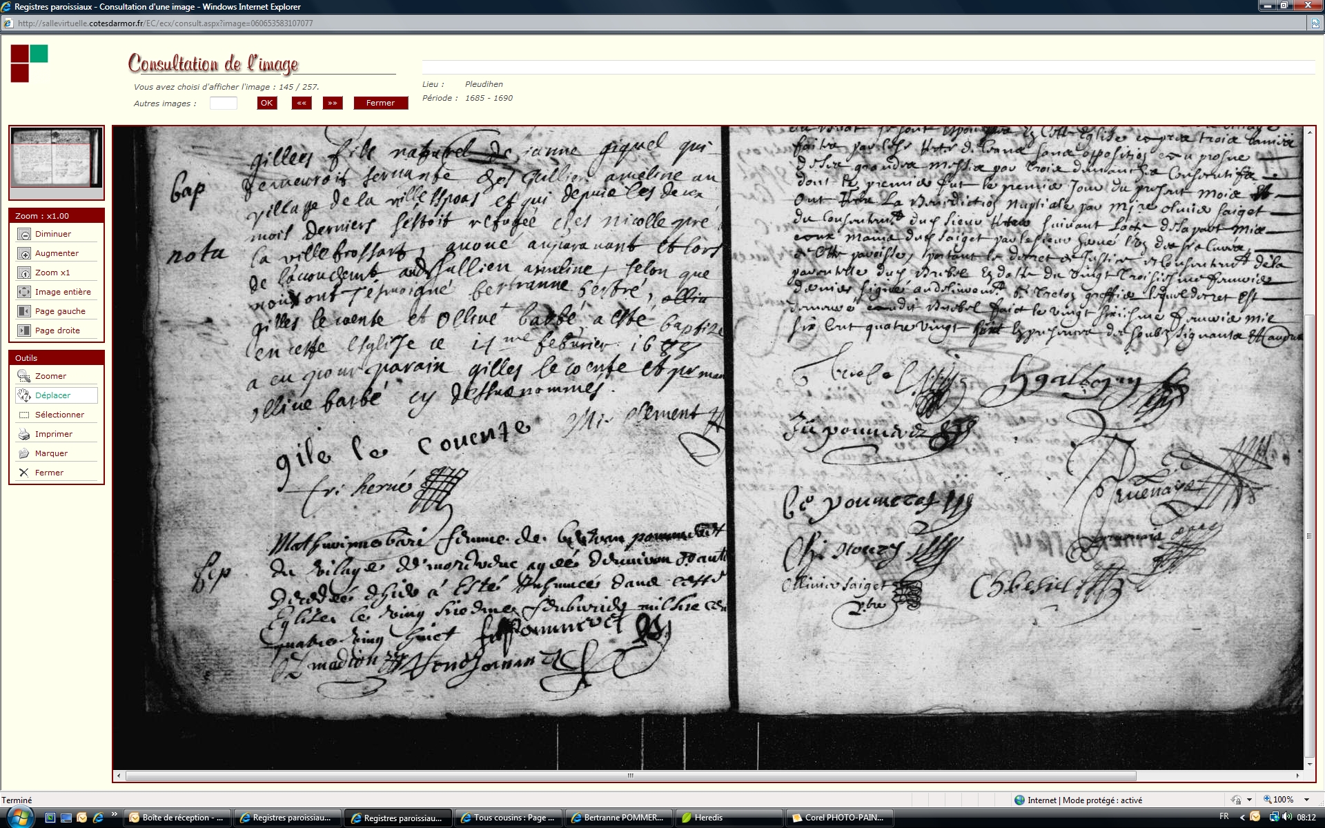Click the red Fermer button near OK
Viewport: 1325px width, 828px height.
pos(380,103)
